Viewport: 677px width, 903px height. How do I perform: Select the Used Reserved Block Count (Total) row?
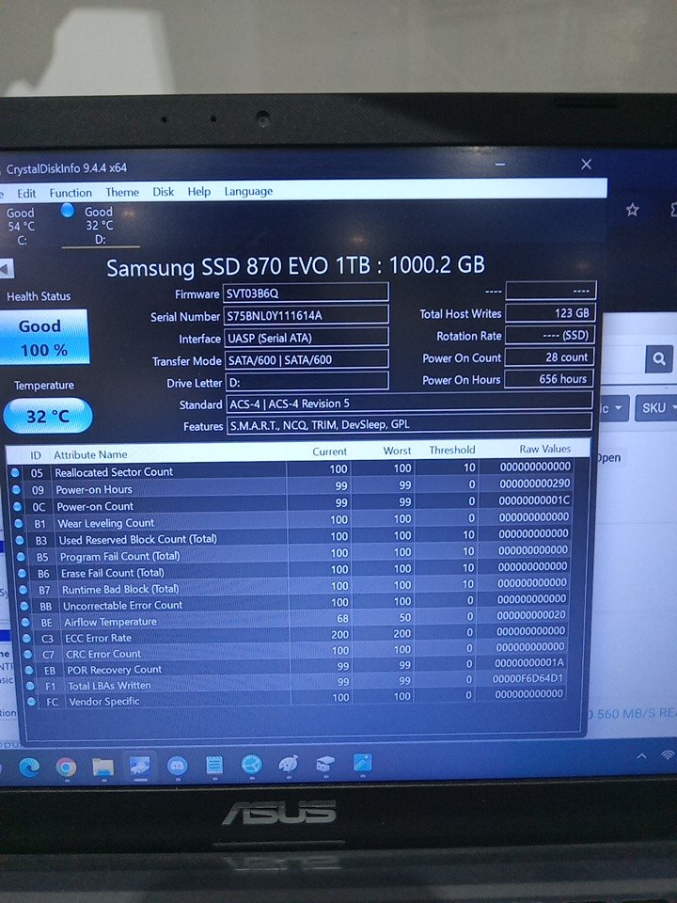[x=294, y=536]
